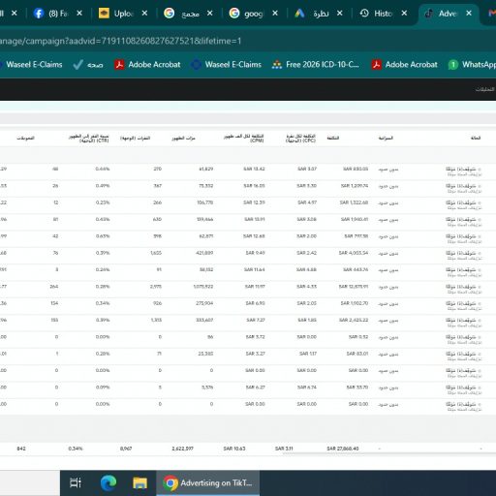Open the Adobe Acrobat bookmark beside the WhatsApp bookmark
Image resolution: width=496 pixels, height=496 pixels.
coord(405,65)
